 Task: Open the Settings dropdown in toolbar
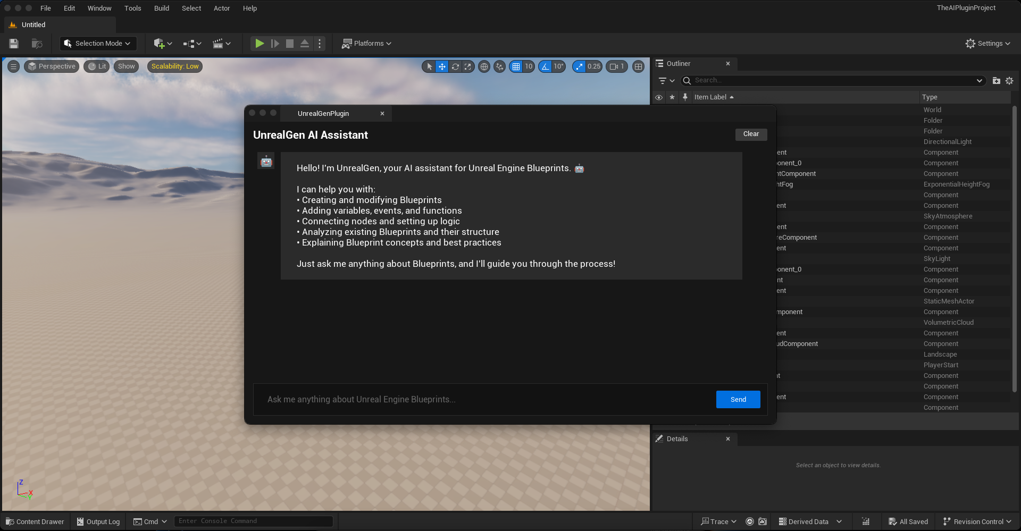[988, 44]
